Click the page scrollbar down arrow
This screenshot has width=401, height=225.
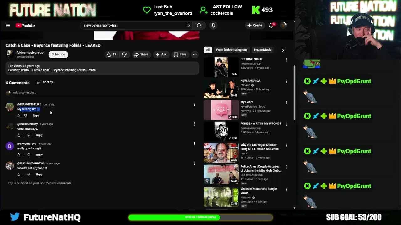[x=294, y=208]
